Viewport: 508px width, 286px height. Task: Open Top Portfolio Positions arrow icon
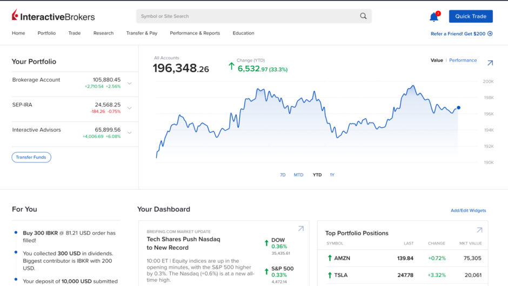tap(479, 230)
